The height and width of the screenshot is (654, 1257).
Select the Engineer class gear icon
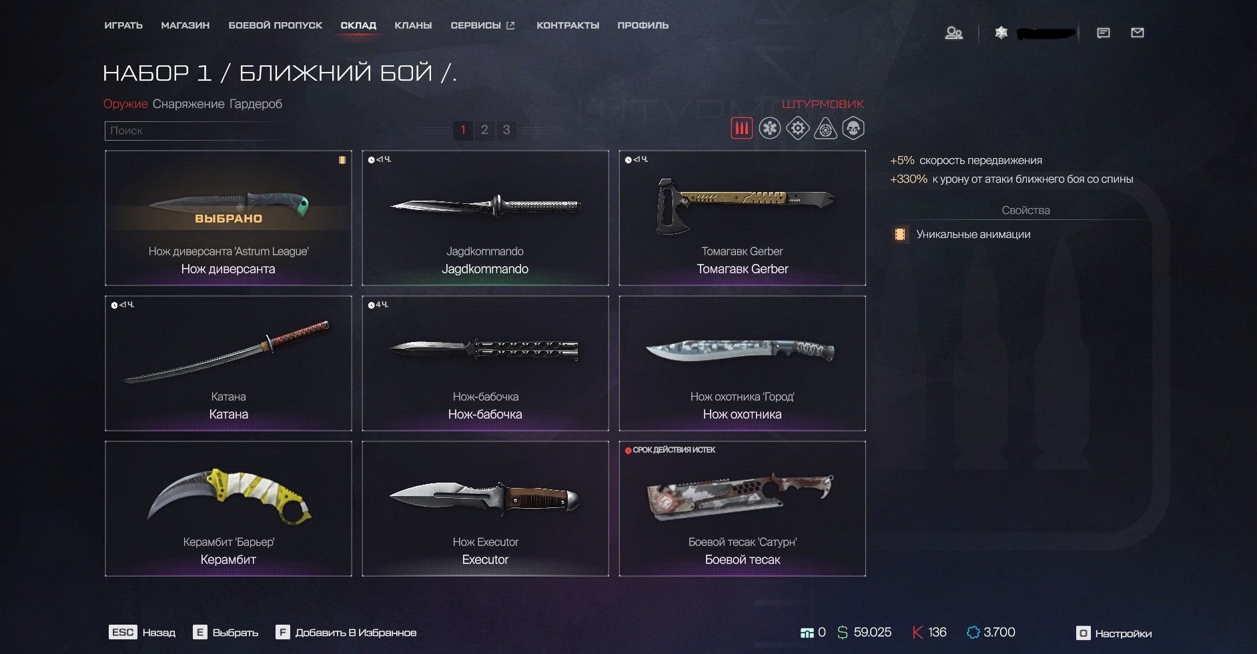pyautogui.click(x=797, y=128)
